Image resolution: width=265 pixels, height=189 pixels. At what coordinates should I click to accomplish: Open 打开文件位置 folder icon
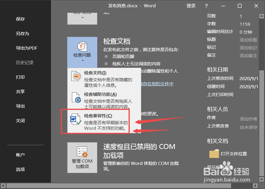(x=214, y=154)
